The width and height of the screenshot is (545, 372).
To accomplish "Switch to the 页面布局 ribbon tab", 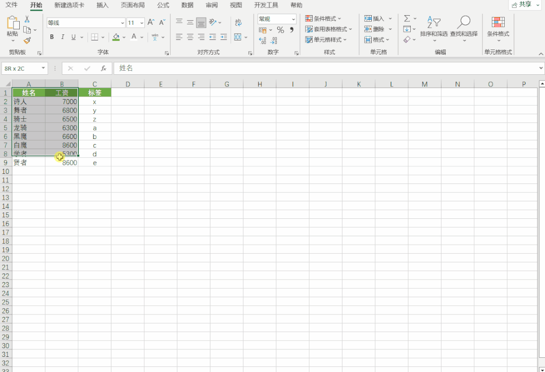I will (x=133, y=5).
